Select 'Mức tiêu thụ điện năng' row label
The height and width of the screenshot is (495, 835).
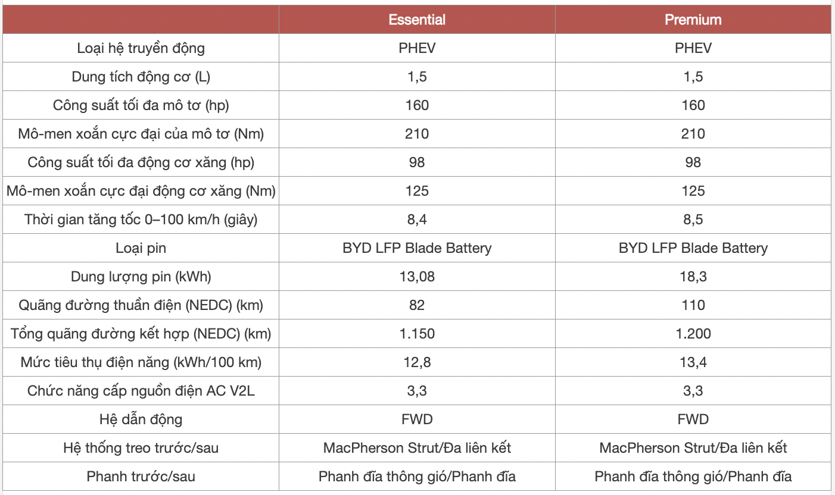[x=141, y=362]
